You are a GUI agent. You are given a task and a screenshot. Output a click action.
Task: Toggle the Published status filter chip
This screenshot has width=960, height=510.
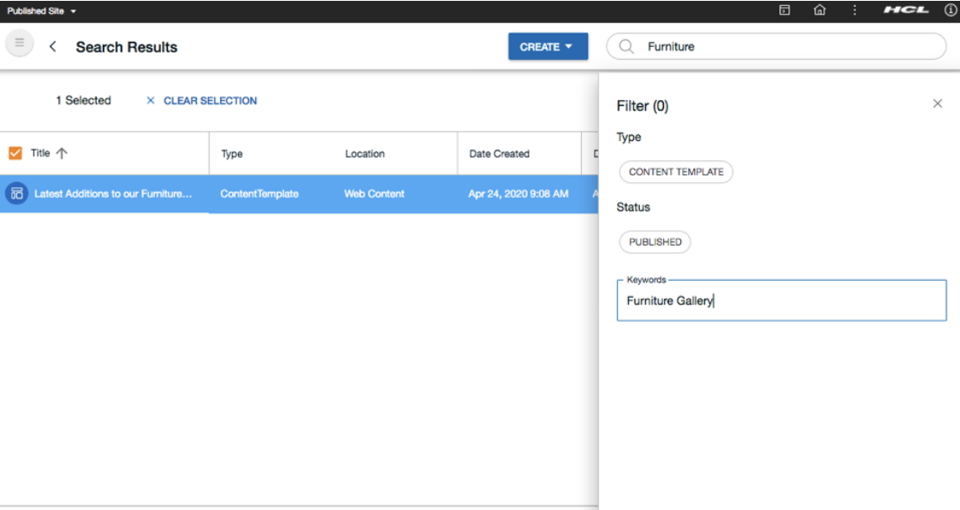click(655, 242)
